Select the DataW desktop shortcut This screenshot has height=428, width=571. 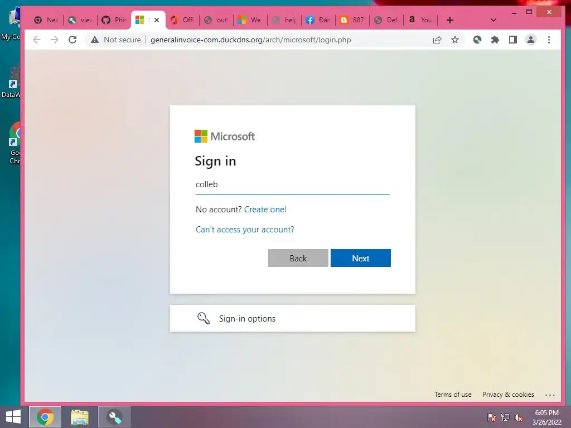click(11, 82)
